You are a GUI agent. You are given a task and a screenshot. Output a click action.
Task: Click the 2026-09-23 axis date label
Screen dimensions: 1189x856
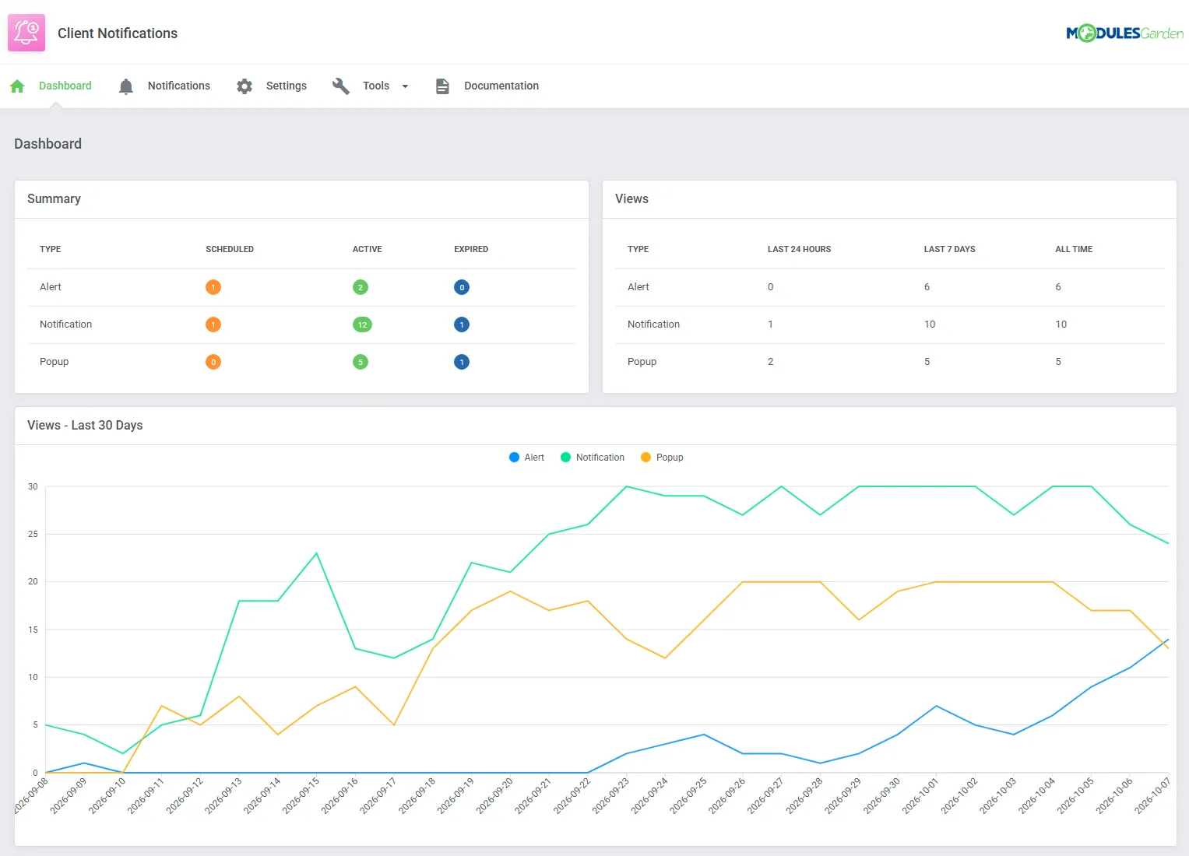tap(610, 795)
